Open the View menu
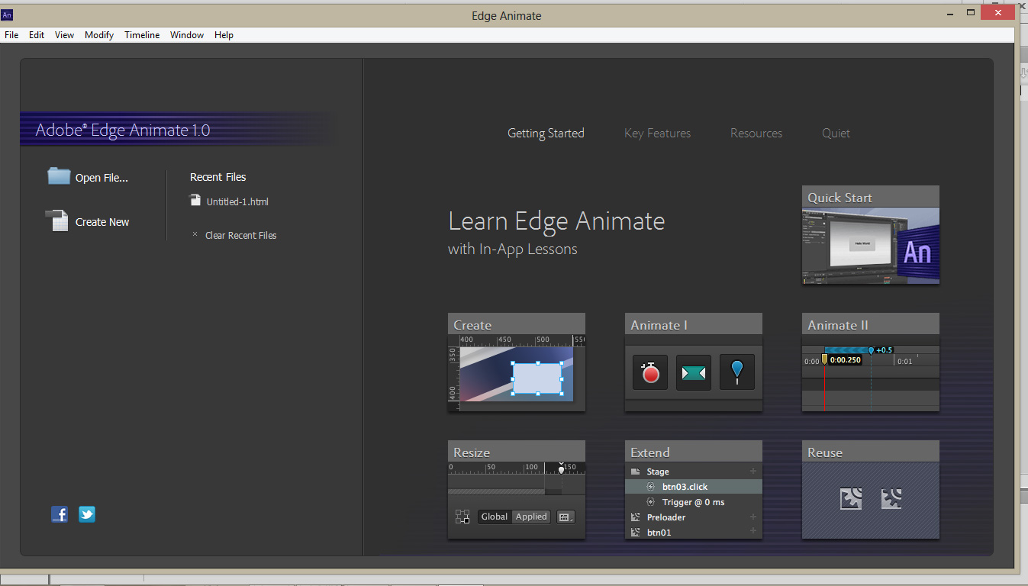The image size is (1028, 586). click(64, 35)
